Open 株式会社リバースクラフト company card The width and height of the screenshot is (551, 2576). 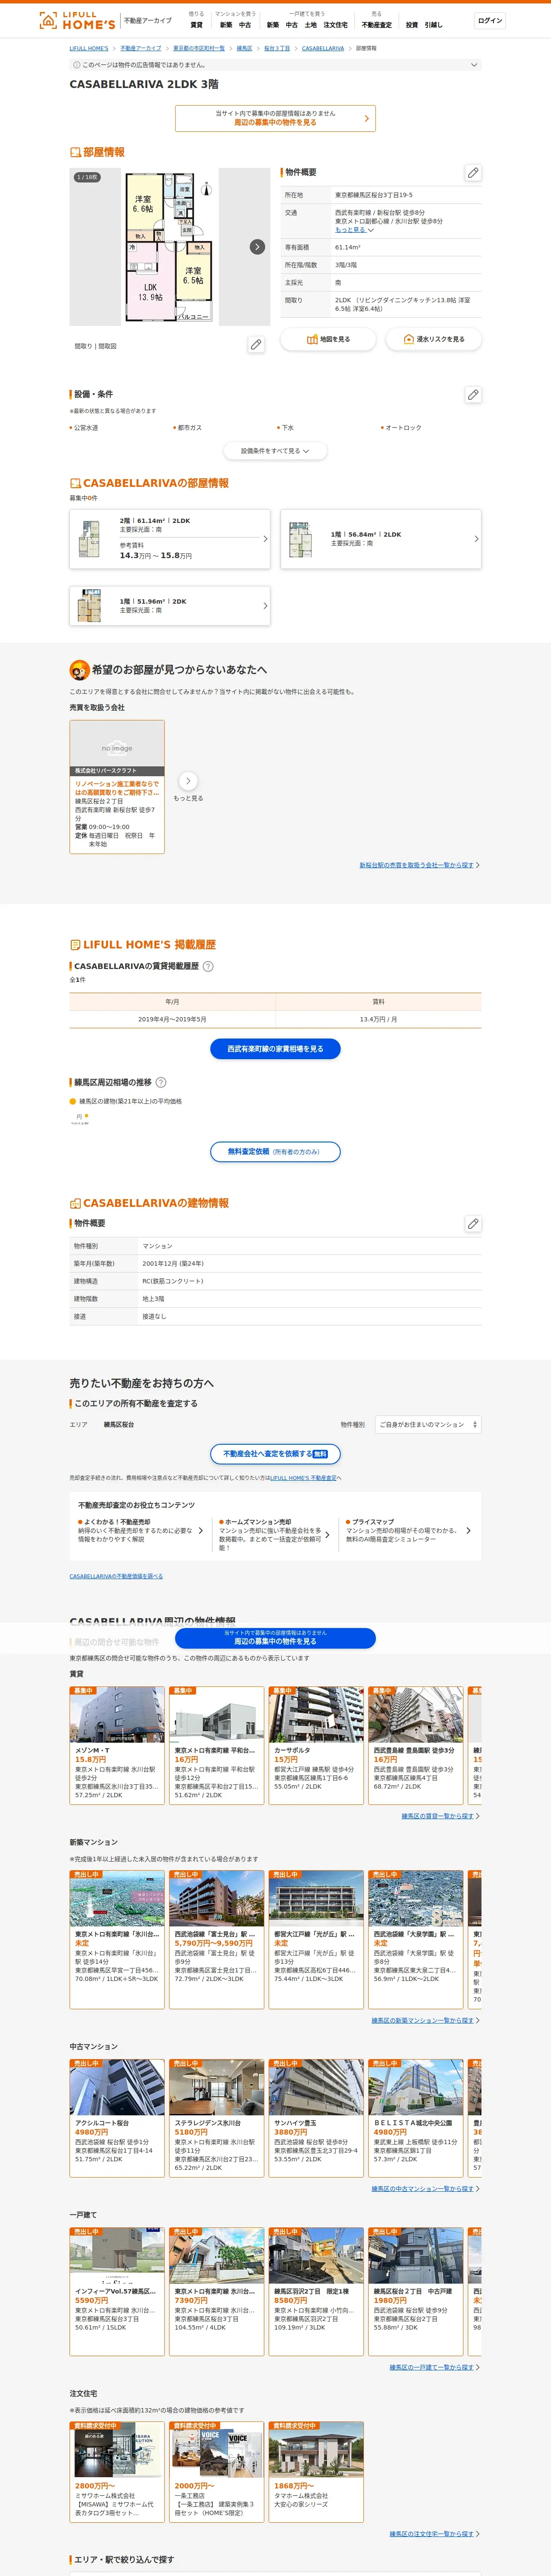(x=117, y=786)
